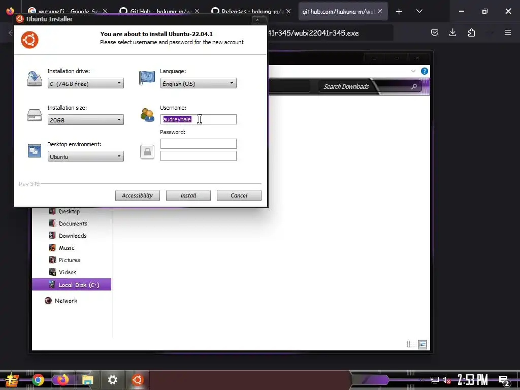Click the installation size disk icon

pyautogui.click(x=35, y=115)
